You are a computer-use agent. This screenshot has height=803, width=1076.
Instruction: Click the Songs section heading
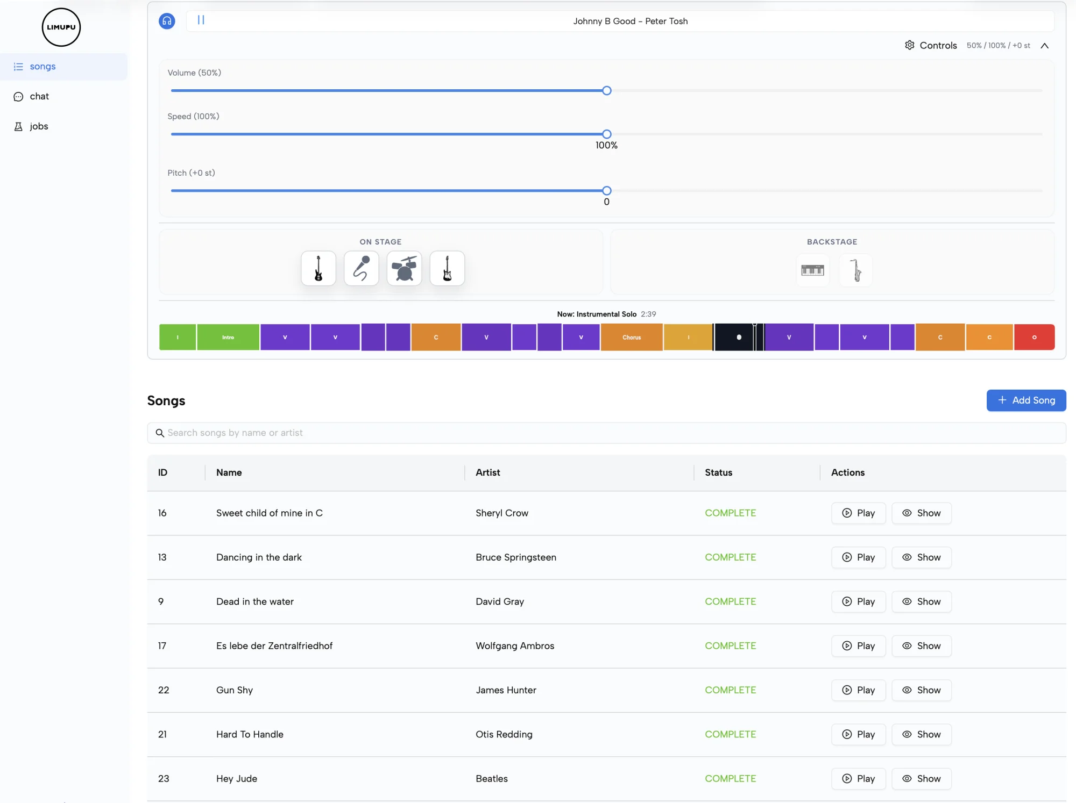tap(166, 401)
